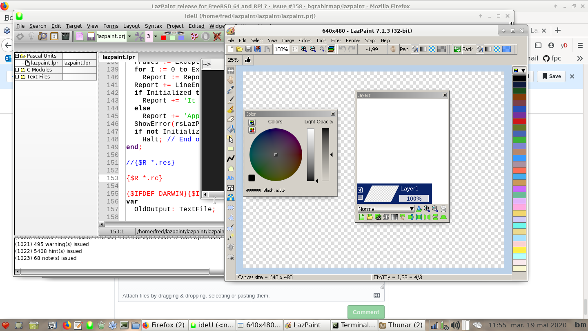Add a new layer in the Layers panel
588x331 pixels.
[x=361, y=217]
